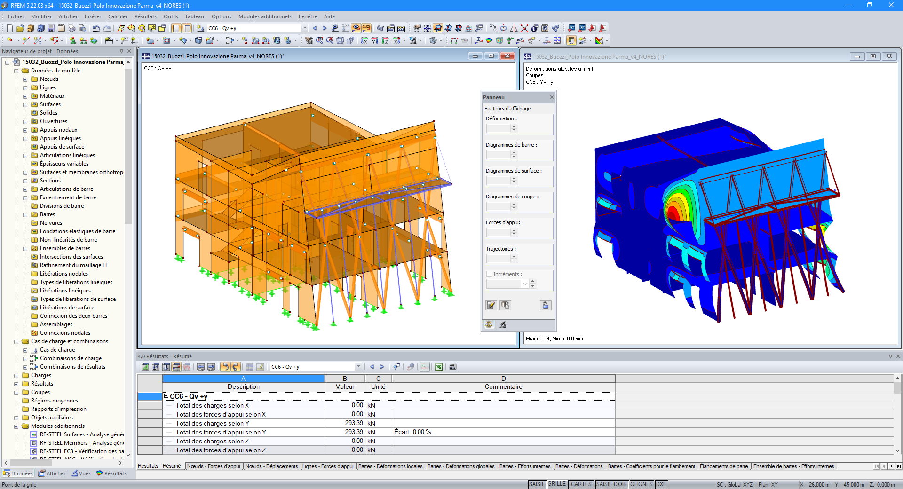Click the edit factors icon in Panneau
903x489 pixels.
(x=491, y=305)
